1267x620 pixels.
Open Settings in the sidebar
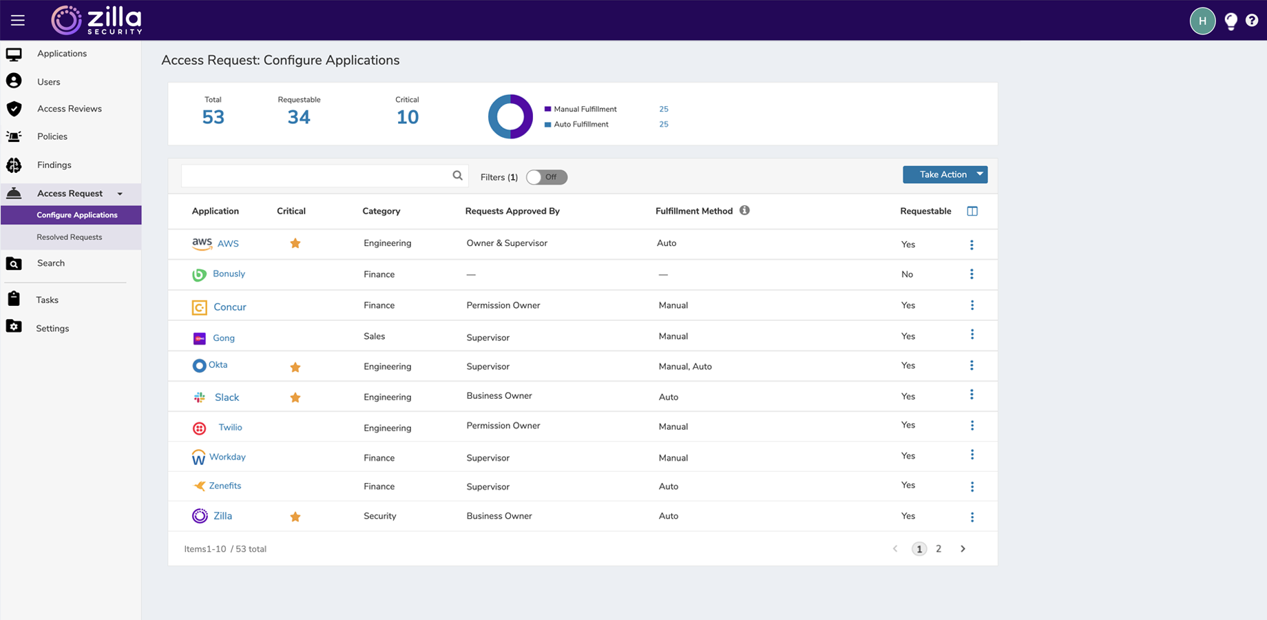coord(52,329)
